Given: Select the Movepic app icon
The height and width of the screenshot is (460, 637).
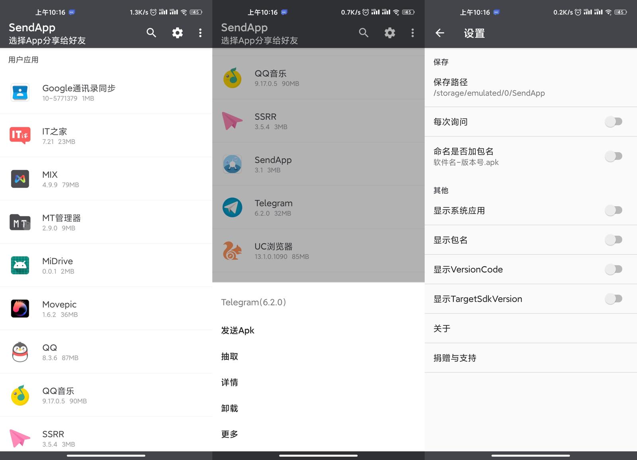Looking at the screenshot, I should (20, 308).
